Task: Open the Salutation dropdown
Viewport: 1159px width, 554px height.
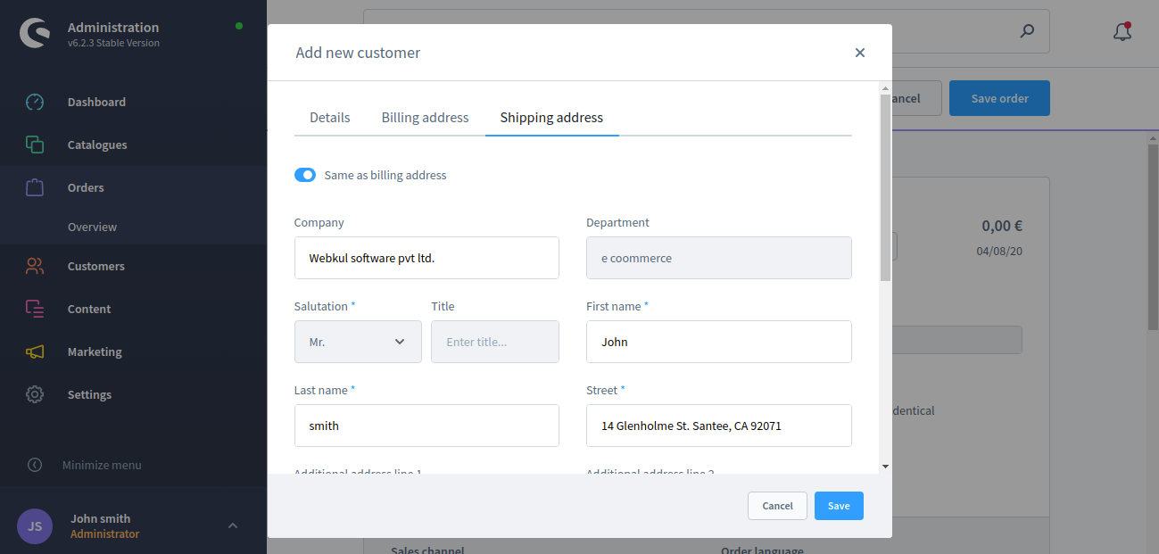Action: (358, 342)
